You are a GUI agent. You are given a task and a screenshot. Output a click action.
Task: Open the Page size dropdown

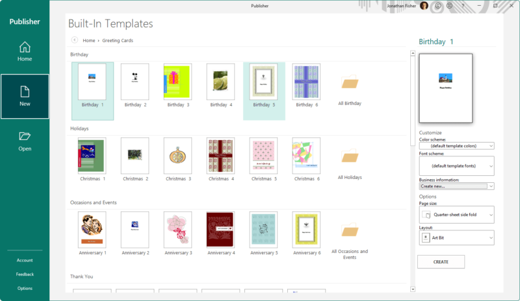tap(456, 215)
